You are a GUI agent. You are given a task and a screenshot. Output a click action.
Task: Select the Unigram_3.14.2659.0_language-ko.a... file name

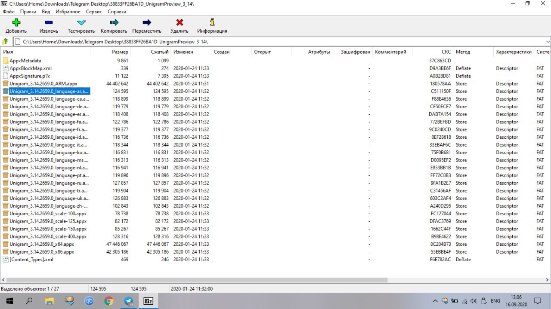pos(50,153)
